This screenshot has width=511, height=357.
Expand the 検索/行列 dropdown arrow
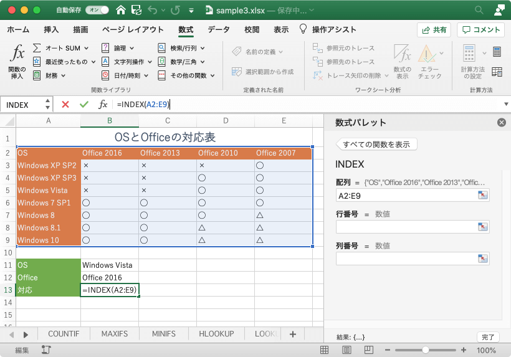pyautogui.click(x=203, y=48)
